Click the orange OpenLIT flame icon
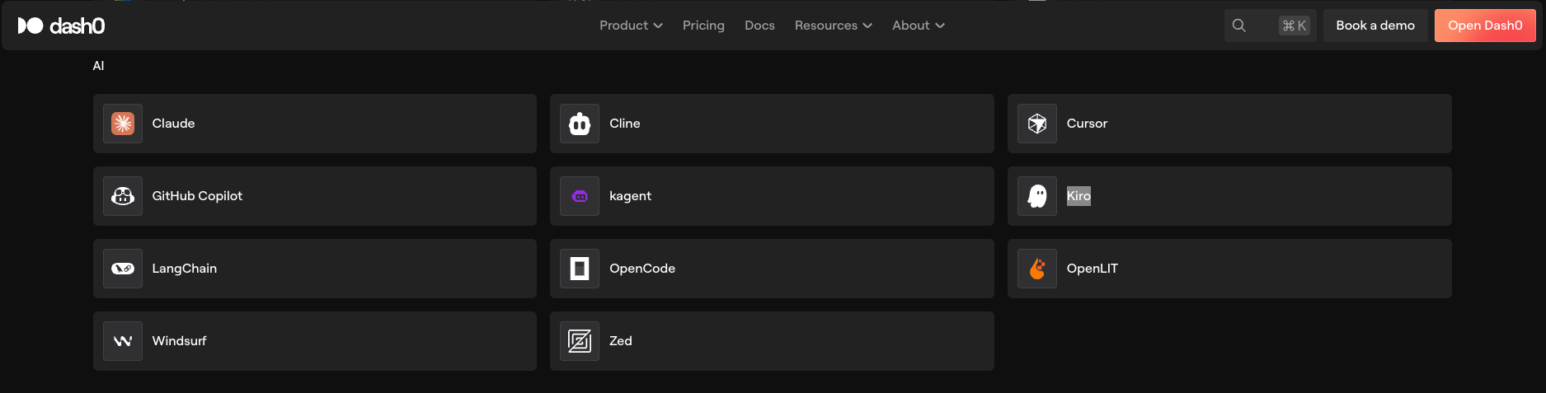1546x393 pixels. [x=1037, y=269]
